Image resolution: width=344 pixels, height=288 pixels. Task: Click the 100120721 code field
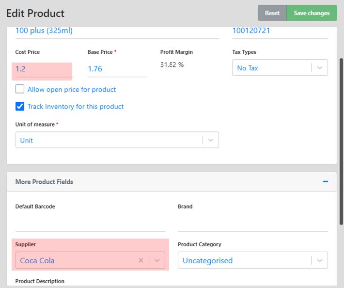point(280,31)
